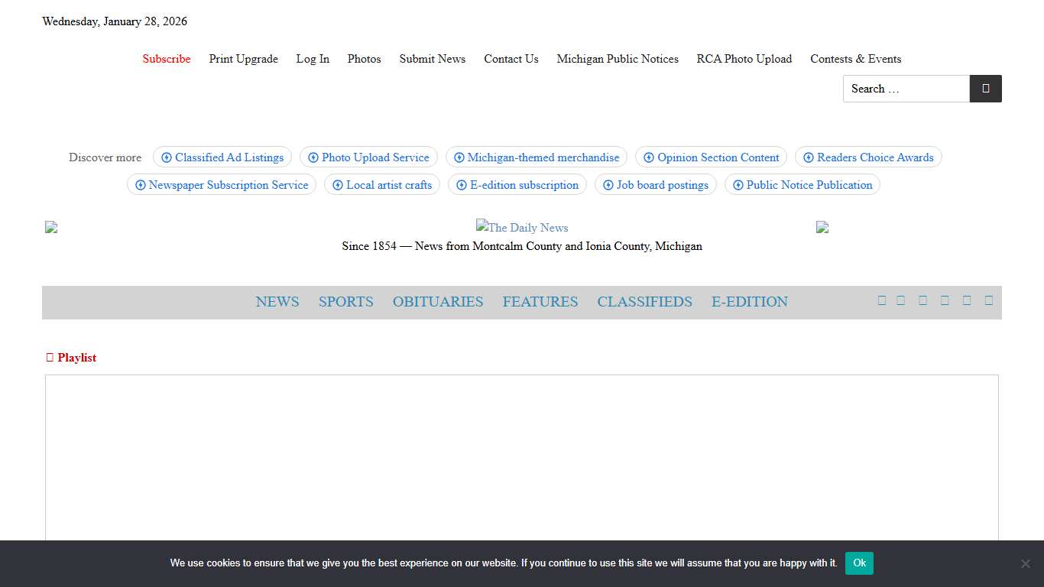Click The Daily News logo image
Screen dimensions: 1044x587
coord(522,227)
